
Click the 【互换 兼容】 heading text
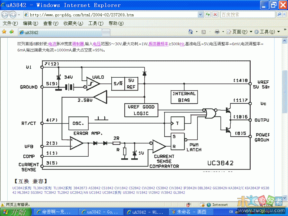30,181
